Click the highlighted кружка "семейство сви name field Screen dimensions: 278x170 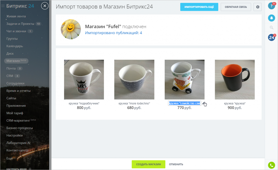coord(185,103)
